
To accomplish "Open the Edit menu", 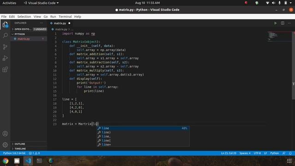I will pos(12,17).
